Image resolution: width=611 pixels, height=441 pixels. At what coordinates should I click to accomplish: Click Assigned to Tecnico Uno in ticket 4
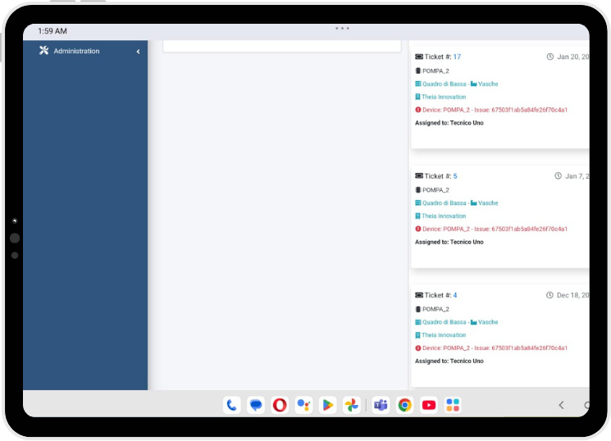click(449, 361)
